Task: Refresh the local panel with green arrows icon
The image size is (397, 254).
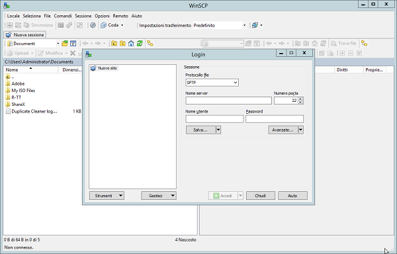Action: [x=140, y=44]
